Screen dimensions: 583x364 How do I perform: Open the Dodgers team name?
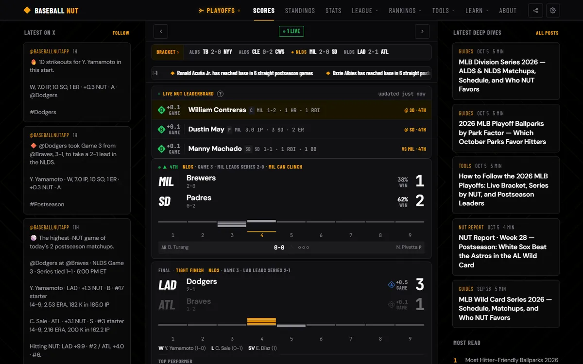click(x=202, y=281)
